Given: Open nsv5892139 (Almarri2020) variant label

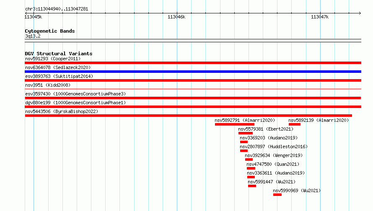Looking at the screenshot, I should (x=319, y=120).
